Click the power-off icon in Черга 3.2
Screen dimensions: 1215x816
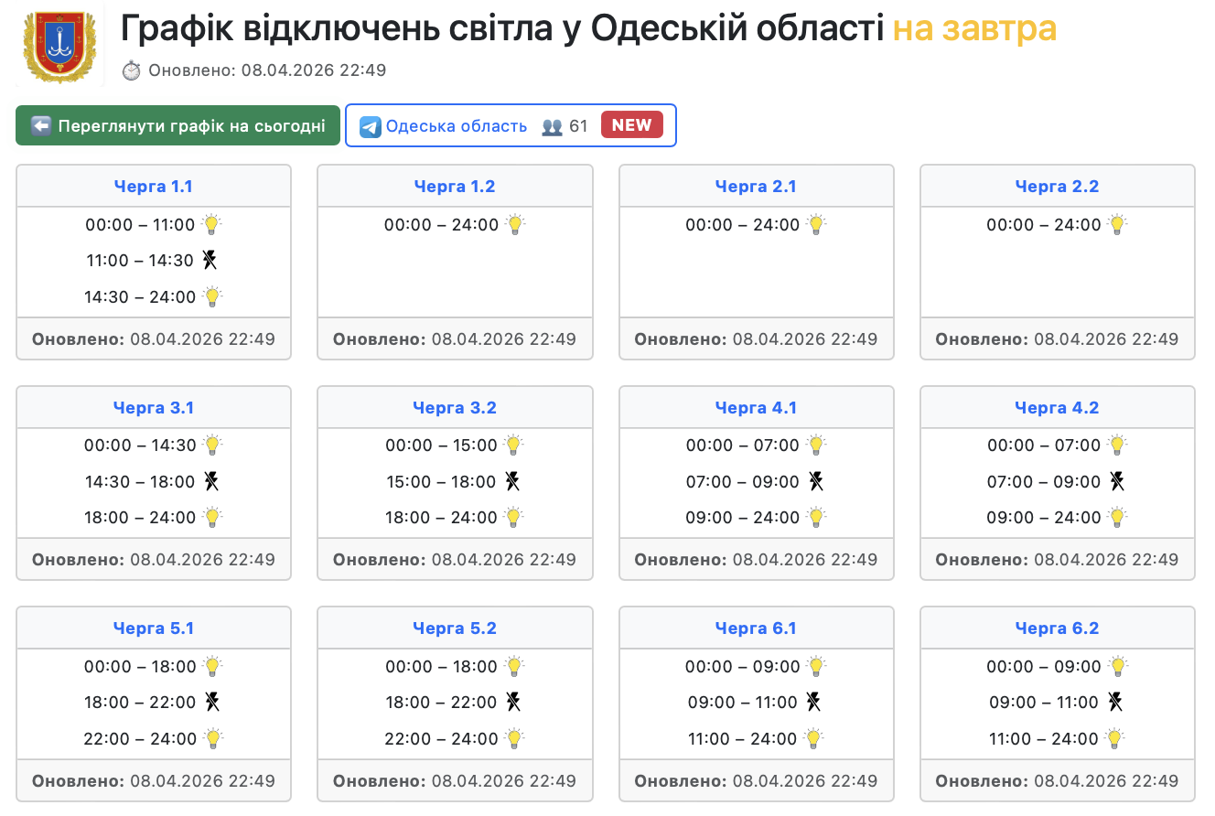click(513, 481)
